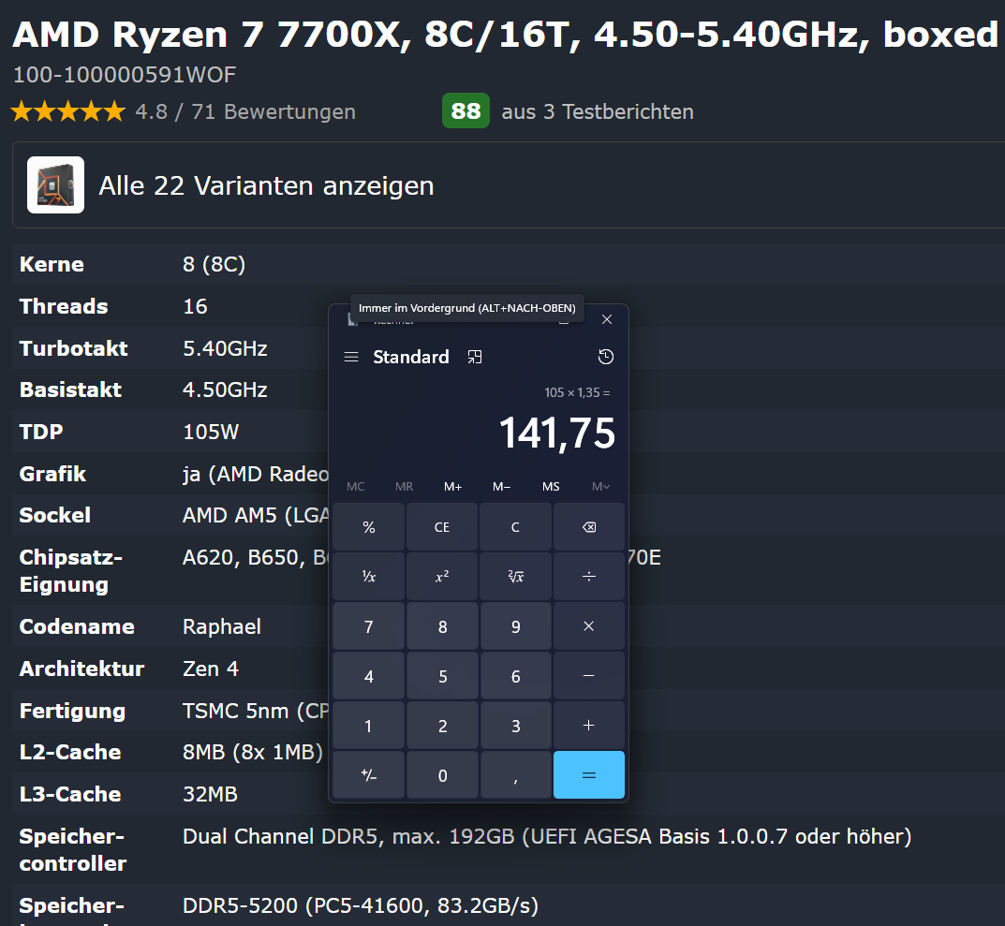
Task: Click the Ryzen product box thumbnail
Action: [x=56, y=184]
